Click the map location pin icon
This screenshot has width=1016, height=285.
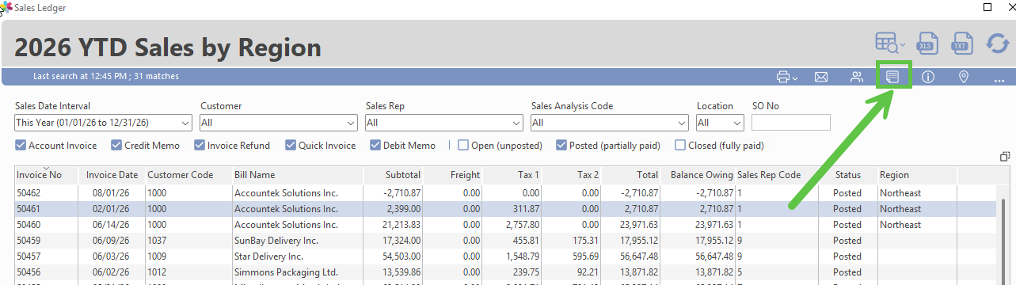(964, 77)
